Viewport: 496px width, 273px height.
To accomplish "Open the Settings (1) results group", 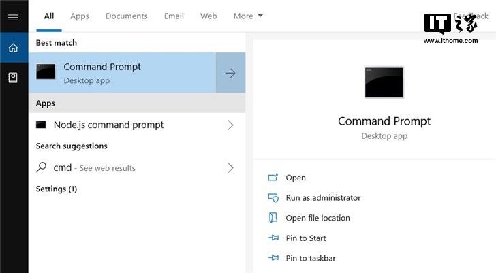I will pyautogui.click(x=57, y=189).
